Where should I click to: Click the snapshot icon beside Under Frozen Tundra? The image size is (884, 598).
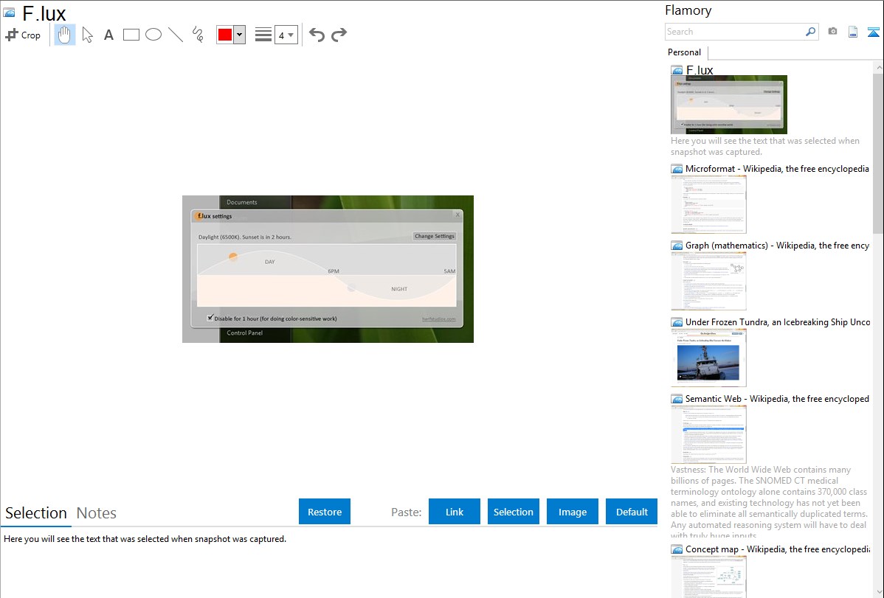pyautogui.click(x=677, y=322)
